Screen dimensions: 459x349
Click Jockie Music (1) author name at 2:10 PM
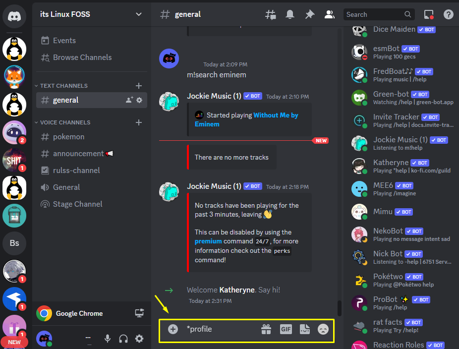pos(214,96)
